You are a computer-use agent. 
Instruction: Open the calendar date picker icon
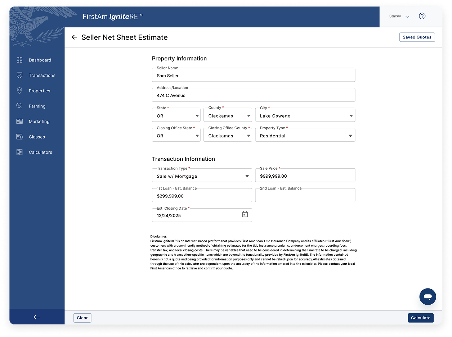[x=245, y=214]
